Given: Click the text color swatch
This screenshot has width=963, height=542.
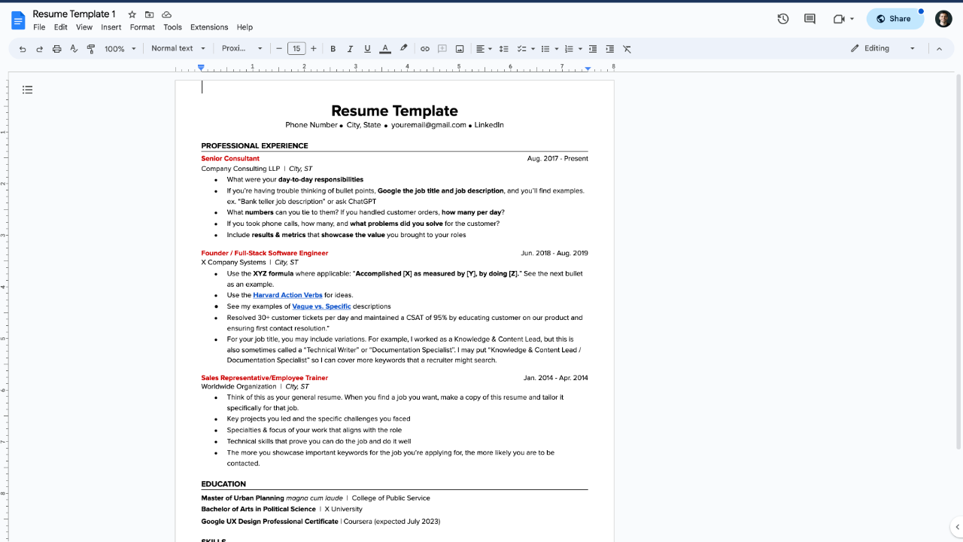Looking at the screenshot, I should (385, 48).
